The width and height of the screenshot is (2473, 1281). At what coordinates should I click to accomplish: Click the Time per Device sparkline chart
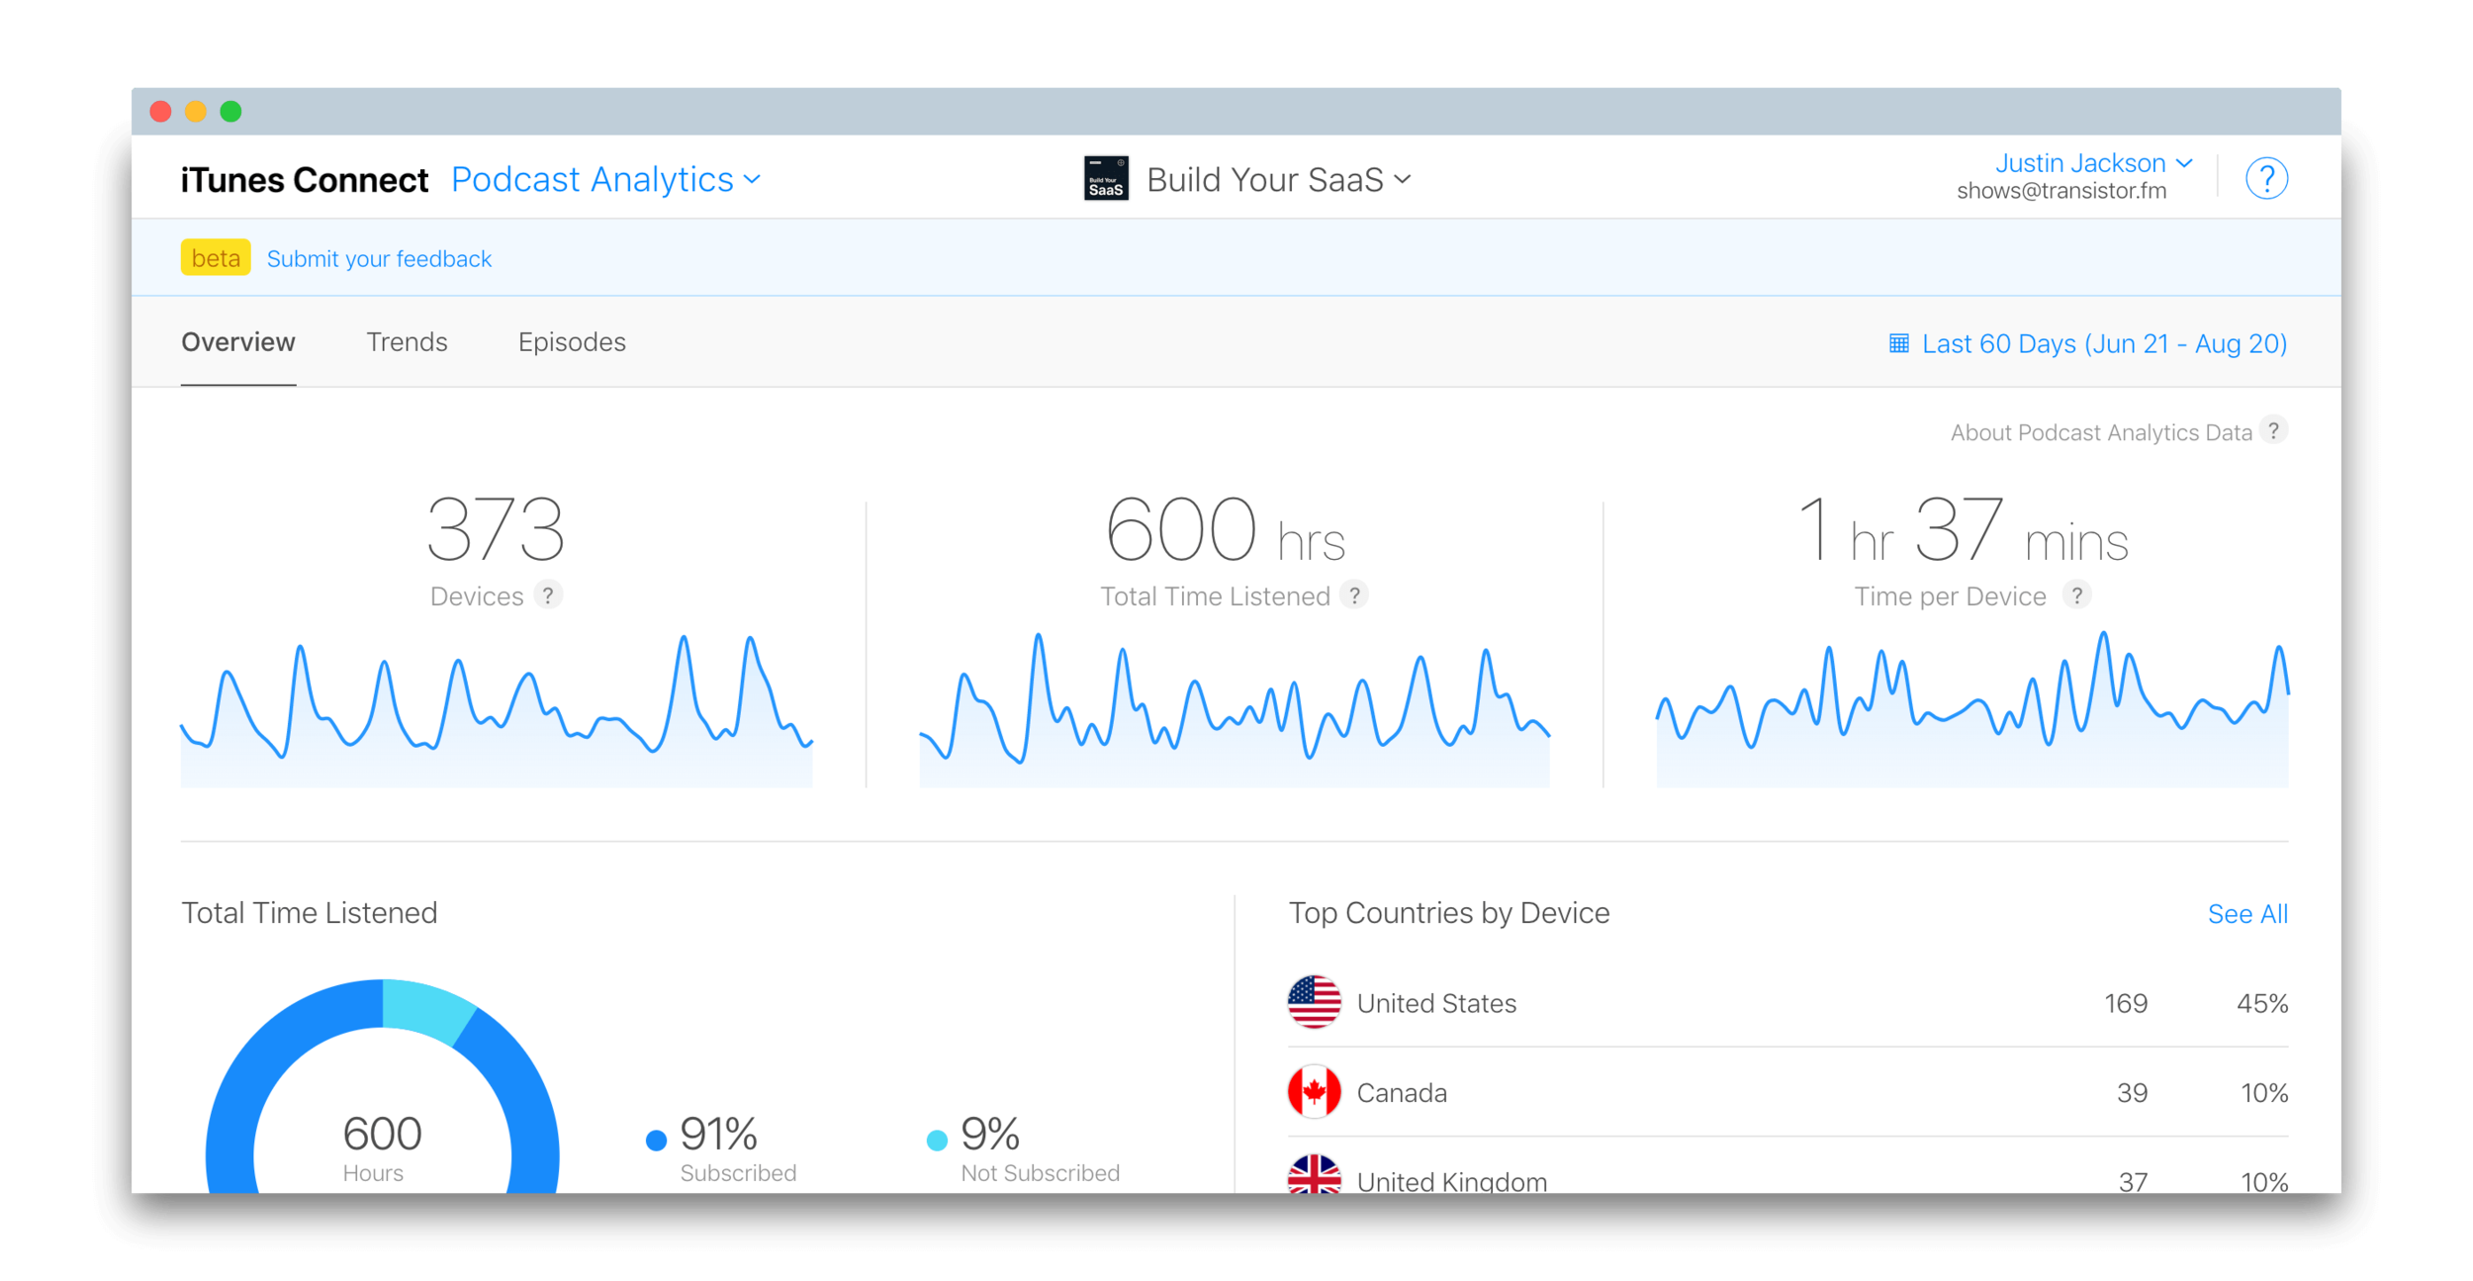tap(1972, 708)
